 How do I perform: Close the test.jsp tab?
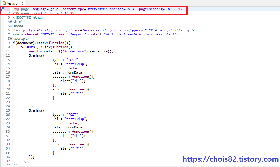pyautogui.click(x=21, y=3)
